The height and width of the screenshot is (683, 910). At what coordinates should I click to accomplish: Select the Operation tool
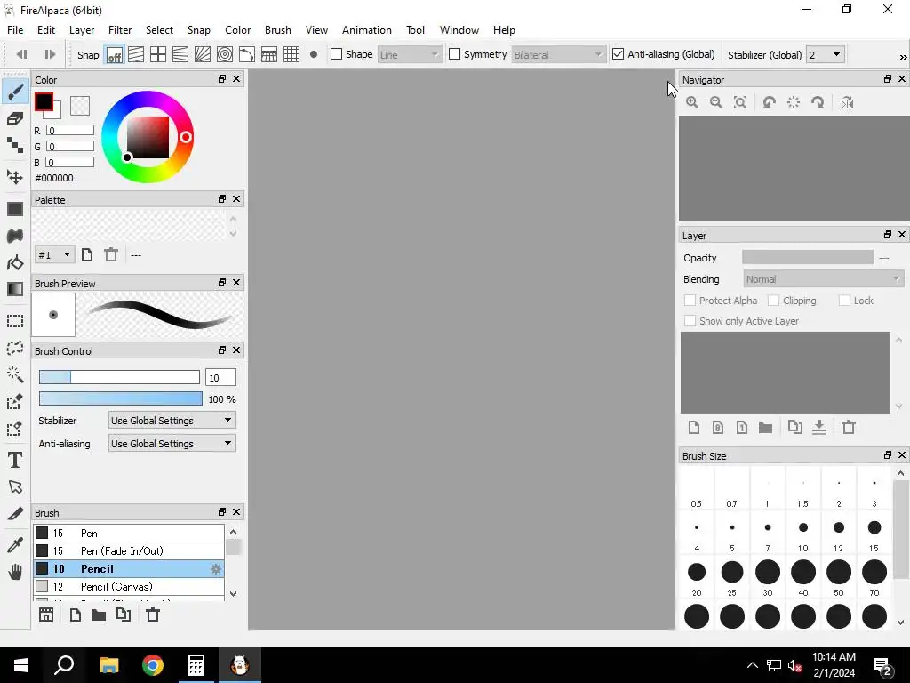(15, 486)
